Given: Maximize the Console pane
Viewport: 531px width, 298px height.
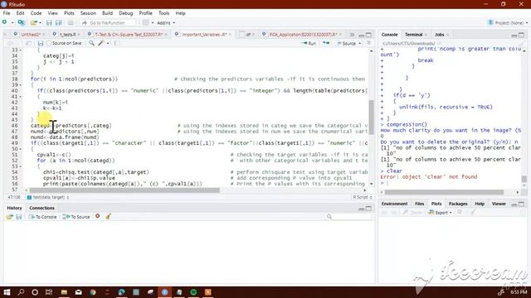Looking at the screenshot, I should point(522,35).
